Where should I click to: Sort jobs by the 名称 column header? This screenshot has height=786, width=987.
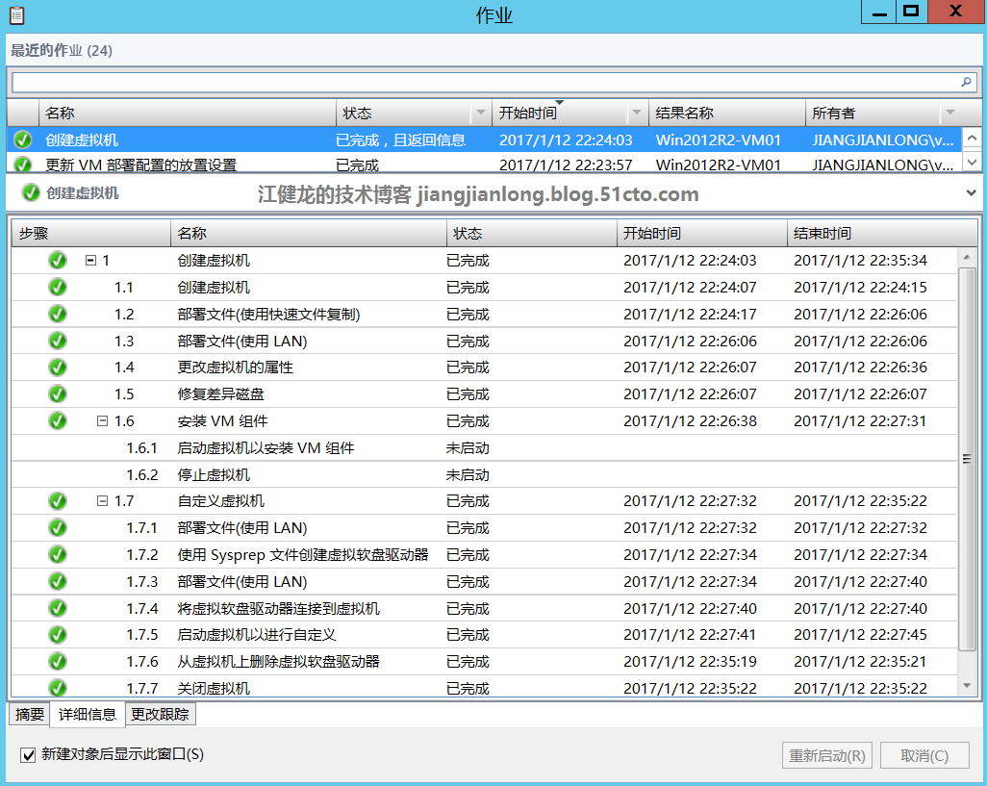pyautogui.click(x=188, y=113)
